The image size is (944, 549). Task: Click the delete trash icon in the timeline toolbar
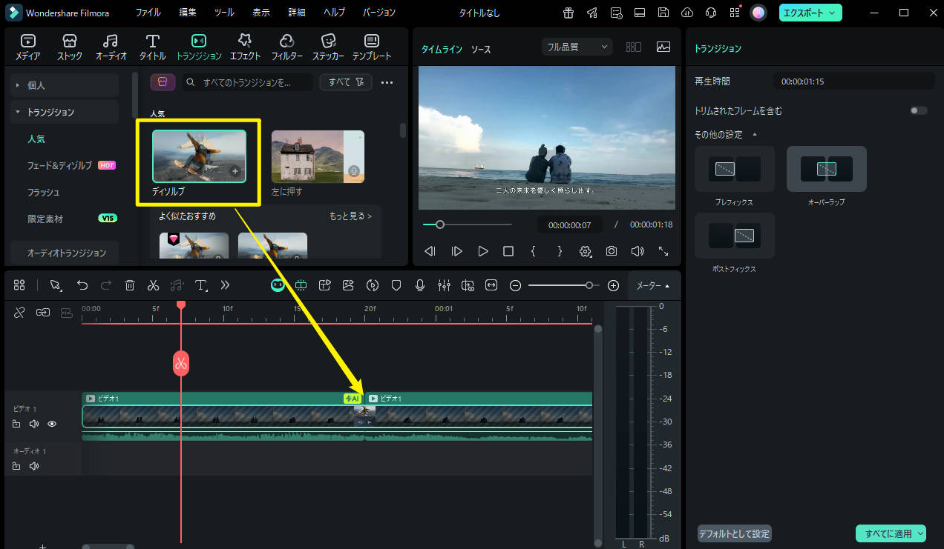[x=130, y=285]
